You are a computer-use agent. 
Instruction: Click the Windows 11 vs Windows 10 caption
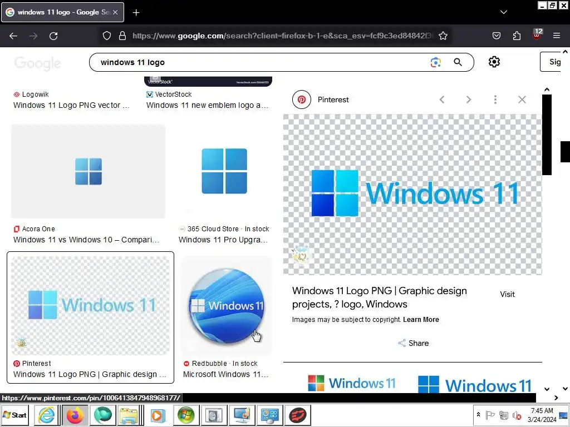(x=86, y=240)
